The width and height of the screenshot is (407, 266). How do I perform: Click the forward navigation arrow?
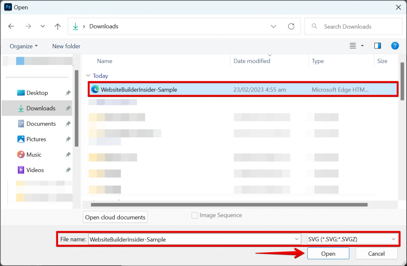coord(28,26)
